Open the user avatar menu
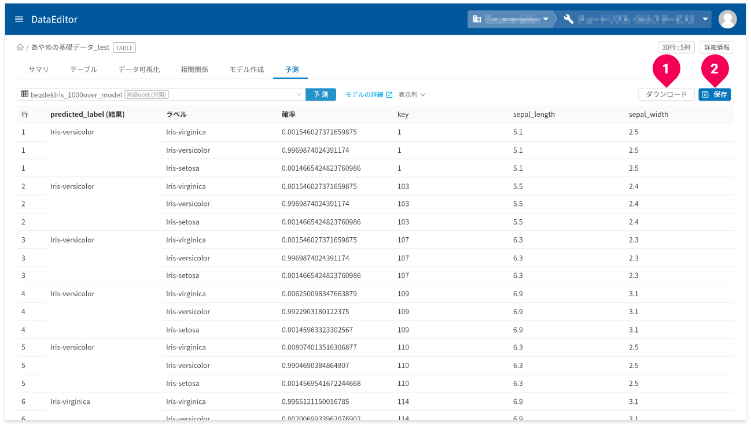Image resolution: width=751 pixels, height=427 pixels. (x=727, y=19)
